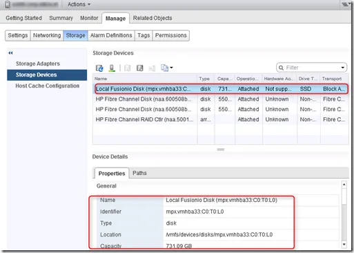Screen dimensions: 354x253
Task: Select the Local Fusionio Disk row
Action: (221, 89)
